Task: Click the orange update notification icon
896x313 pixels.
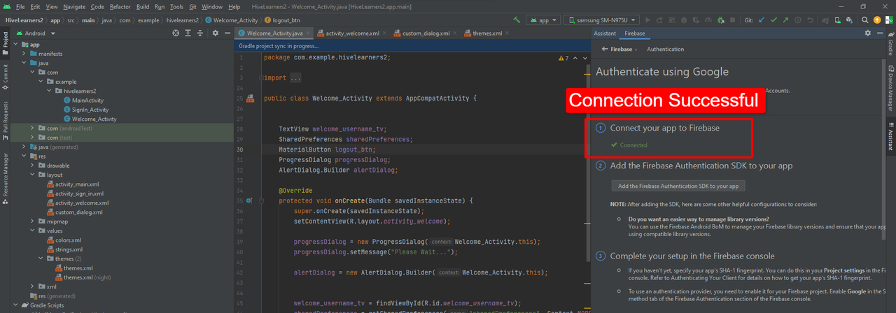Action: (877, 20)
